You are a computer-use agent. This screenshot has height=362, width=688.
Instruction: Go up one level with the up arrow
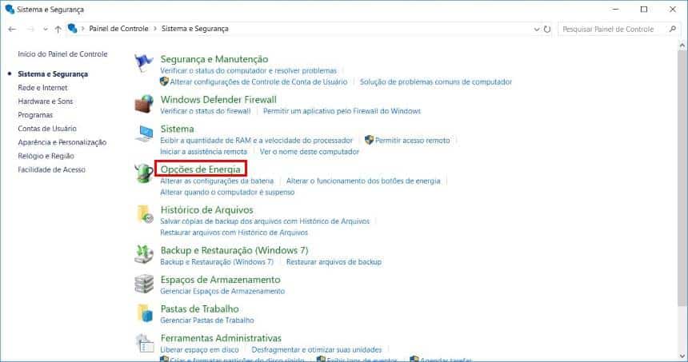(x=58, y=29)
